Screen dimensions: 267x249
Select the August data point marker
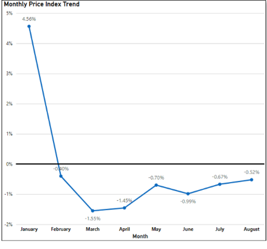pyautogui.click(x=251, y=180)
